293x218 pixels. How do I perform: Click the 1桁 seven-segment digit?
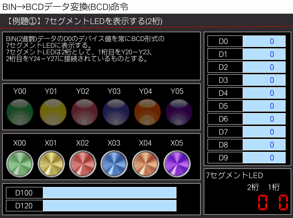pos(283,202)
